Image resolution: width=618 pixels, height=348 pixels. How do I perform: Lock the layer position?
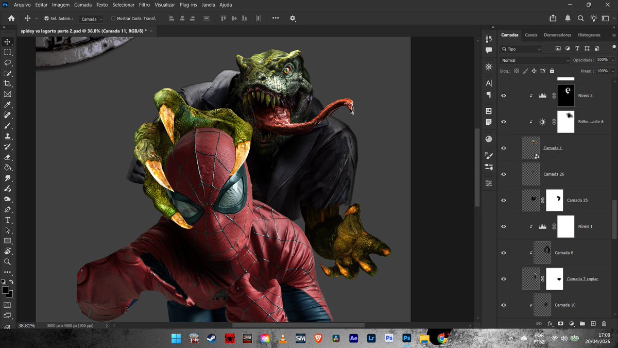coord(534,71)
